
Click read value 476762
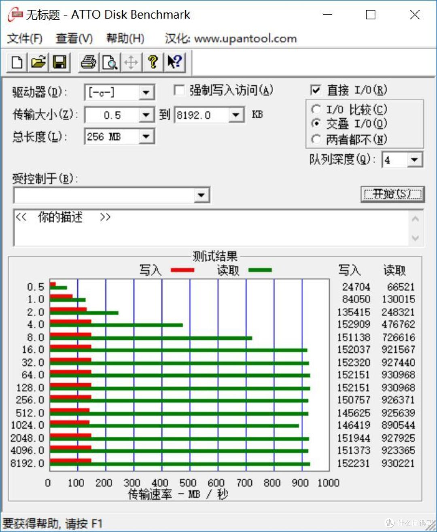398,324
